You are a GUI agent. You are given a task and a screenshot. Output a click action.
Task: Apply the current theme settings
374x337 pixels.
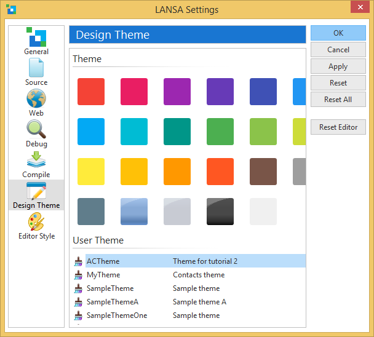pos(338,66)
